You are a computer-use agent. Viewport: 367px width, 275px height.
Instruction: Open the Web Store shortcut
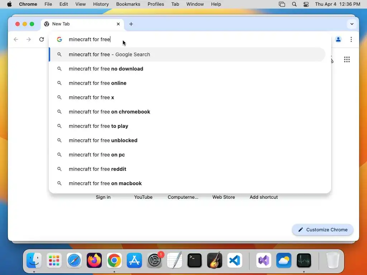(x=224, y=197)
